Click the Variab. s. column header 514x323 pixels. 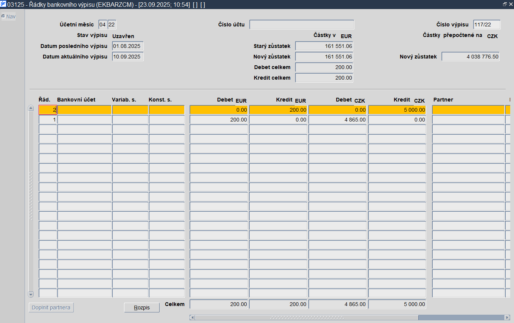pos(124,100)
